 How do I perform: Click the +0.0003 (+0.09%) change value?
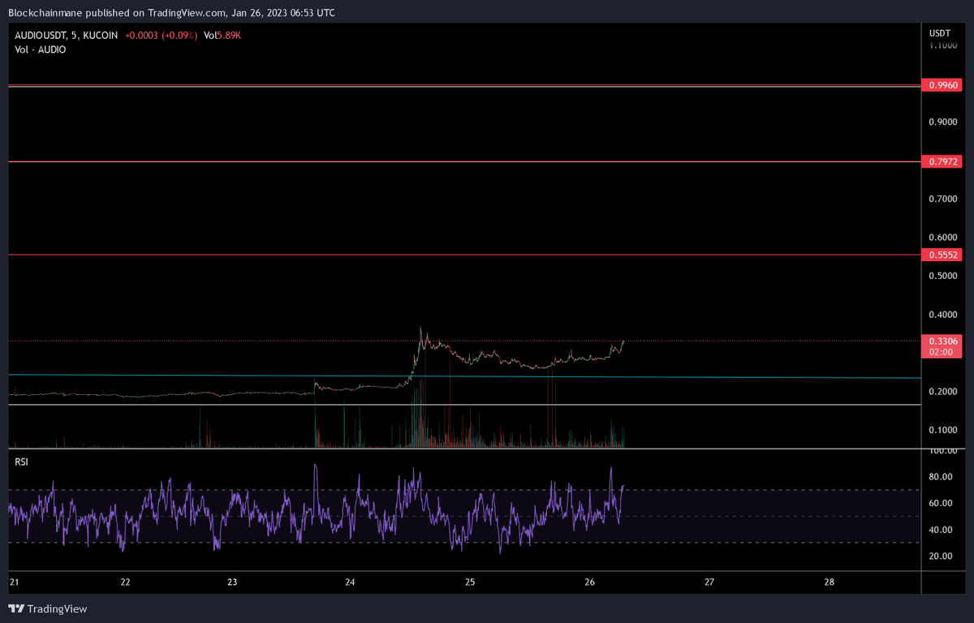pos(161,36)
